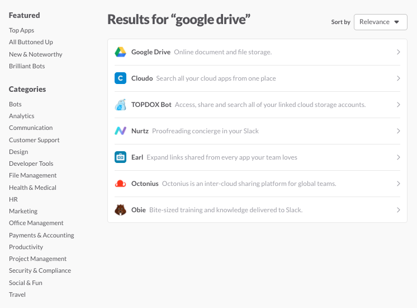Open the Obie app name

pyautogui.click(x=139, y=210)
